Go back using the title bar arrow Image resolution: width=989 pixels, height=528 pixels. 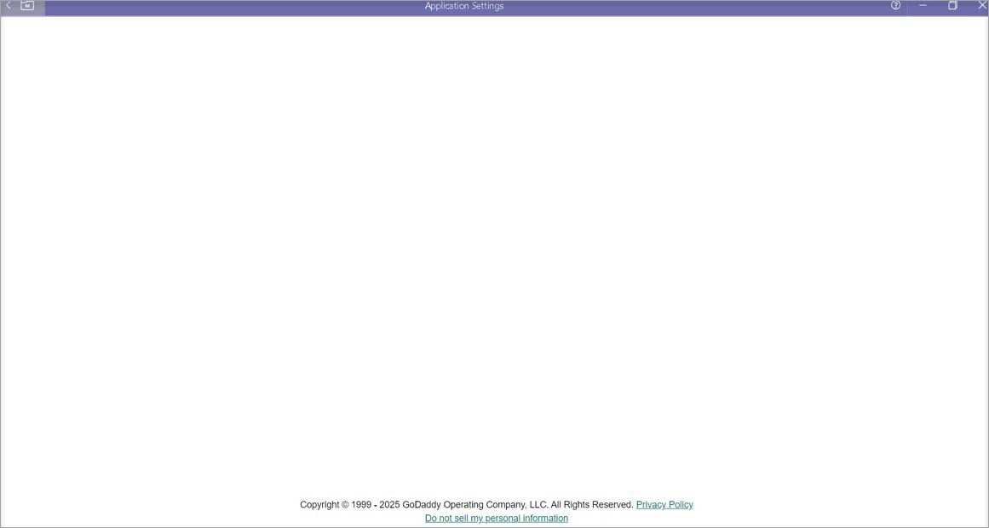pyautogui.click(x=9, y=6)
